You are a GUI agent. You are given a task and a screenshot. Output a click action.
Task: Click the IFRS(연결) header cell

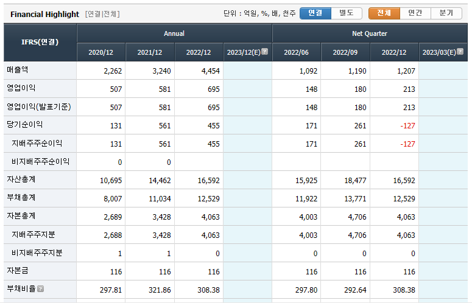pyautogui.click(x=40, y=43)
